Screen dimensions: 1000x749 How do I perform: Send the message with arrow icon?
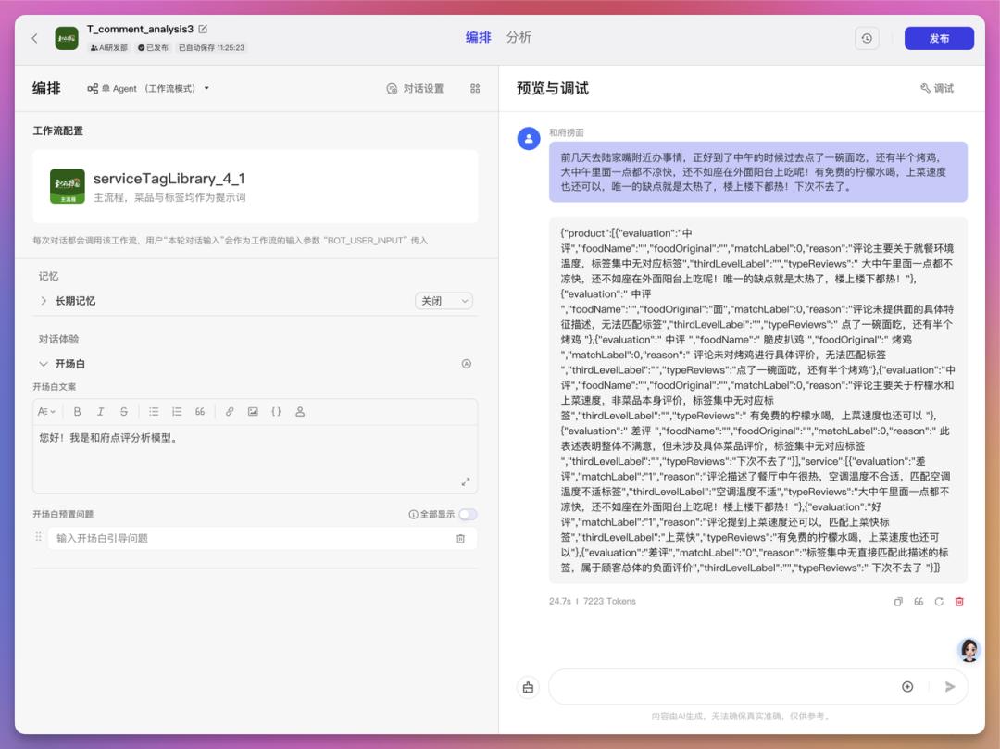coord(950,687)
